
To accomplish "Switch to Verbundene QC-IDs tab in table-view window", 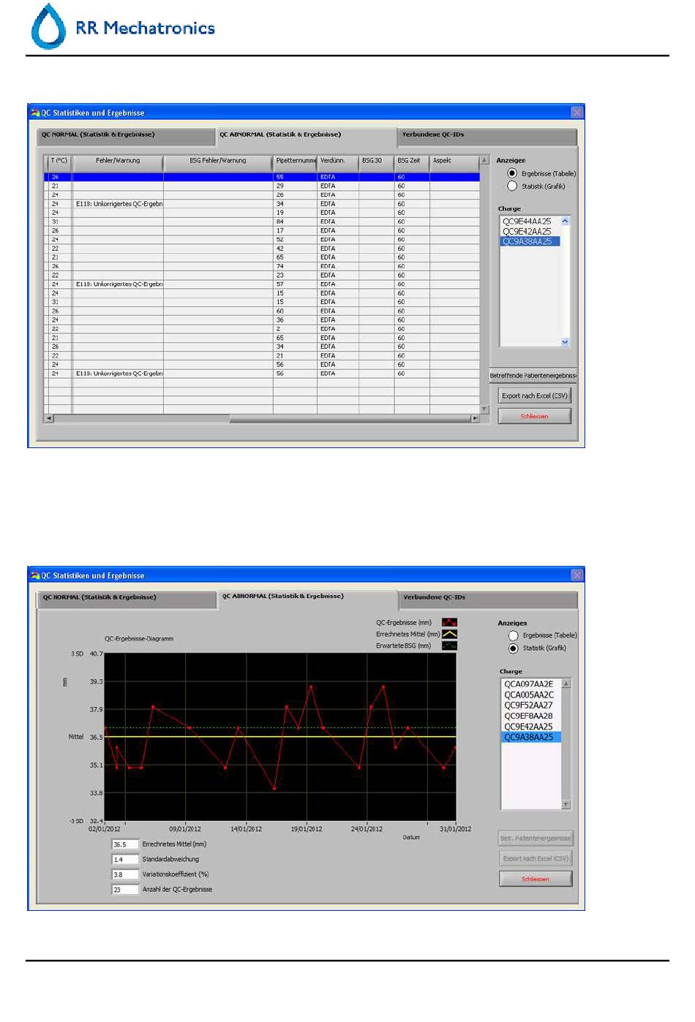I will pyautogui.click(x=487, y=136).
